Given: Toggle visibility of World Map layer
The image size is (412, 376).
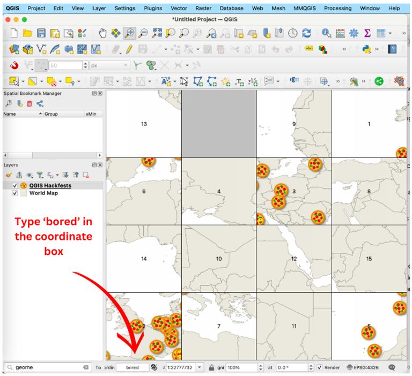Looking at the screenshot, I should (14, 193).
